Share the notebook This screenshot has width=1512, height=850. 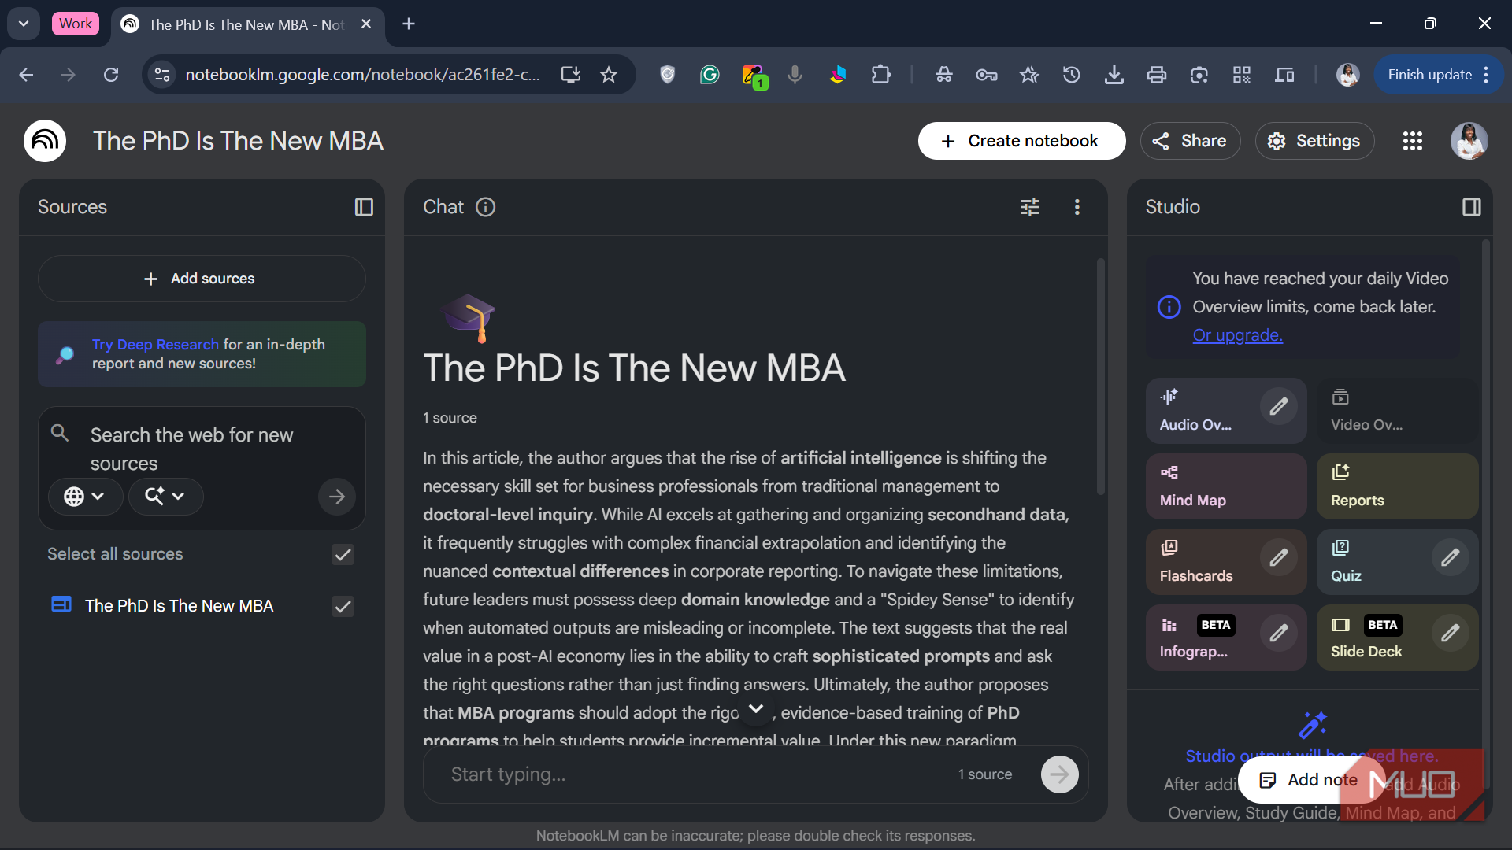click(x=1190, y=141)
